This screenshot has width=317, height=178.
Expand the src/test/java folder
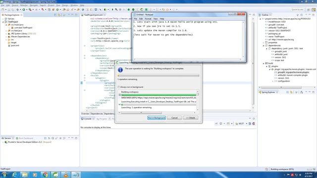[6, 31]
